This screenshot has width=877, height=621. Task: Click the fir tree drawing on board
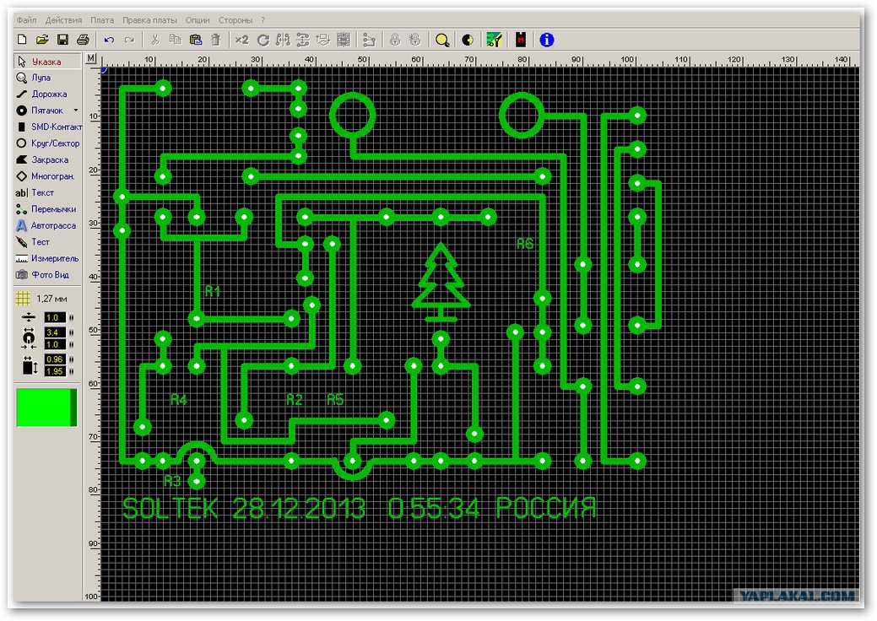click(x=441, y=283)
